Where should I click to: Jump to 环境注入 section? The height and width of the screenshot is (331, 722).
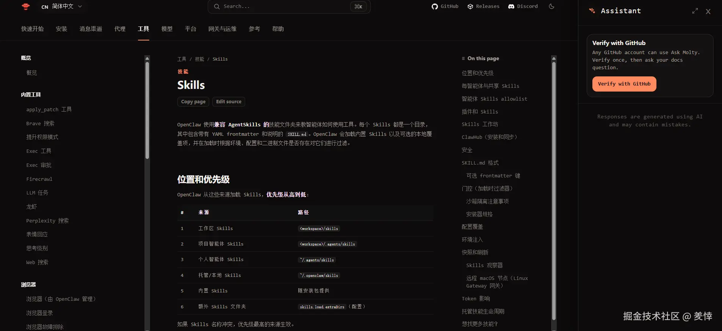pyautogui.click(x=472, y=239)
